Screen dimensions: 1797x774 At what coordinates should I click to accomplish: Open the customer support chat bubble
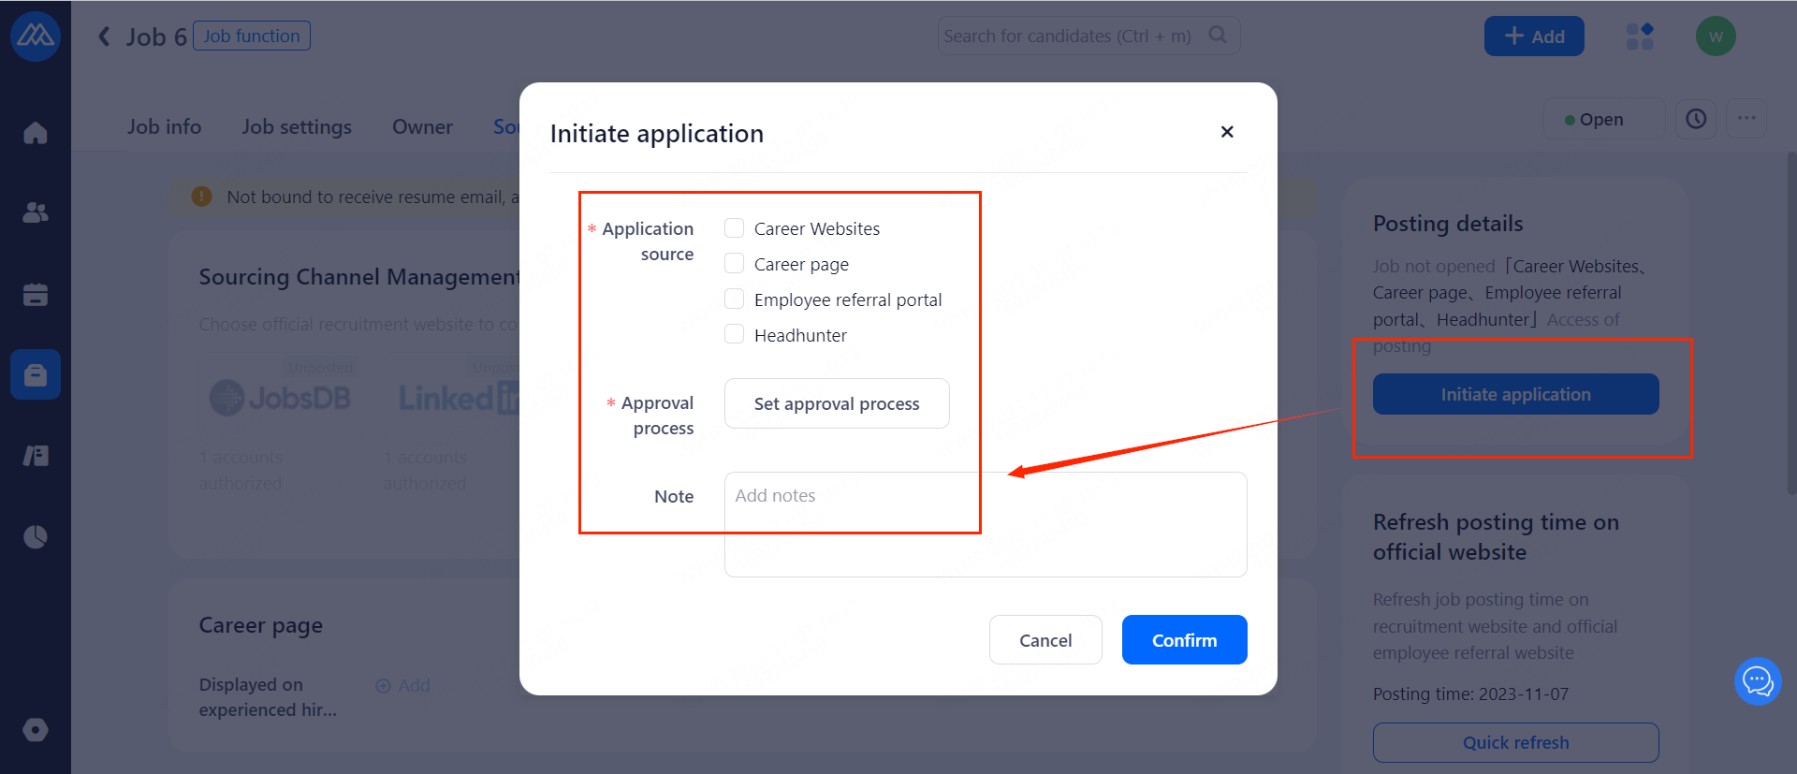1757,681
